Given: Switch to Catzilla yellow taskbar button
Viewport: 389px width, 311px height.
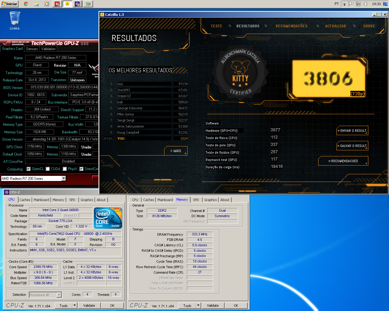Looking at the screenshot, I should coord(67,4).
